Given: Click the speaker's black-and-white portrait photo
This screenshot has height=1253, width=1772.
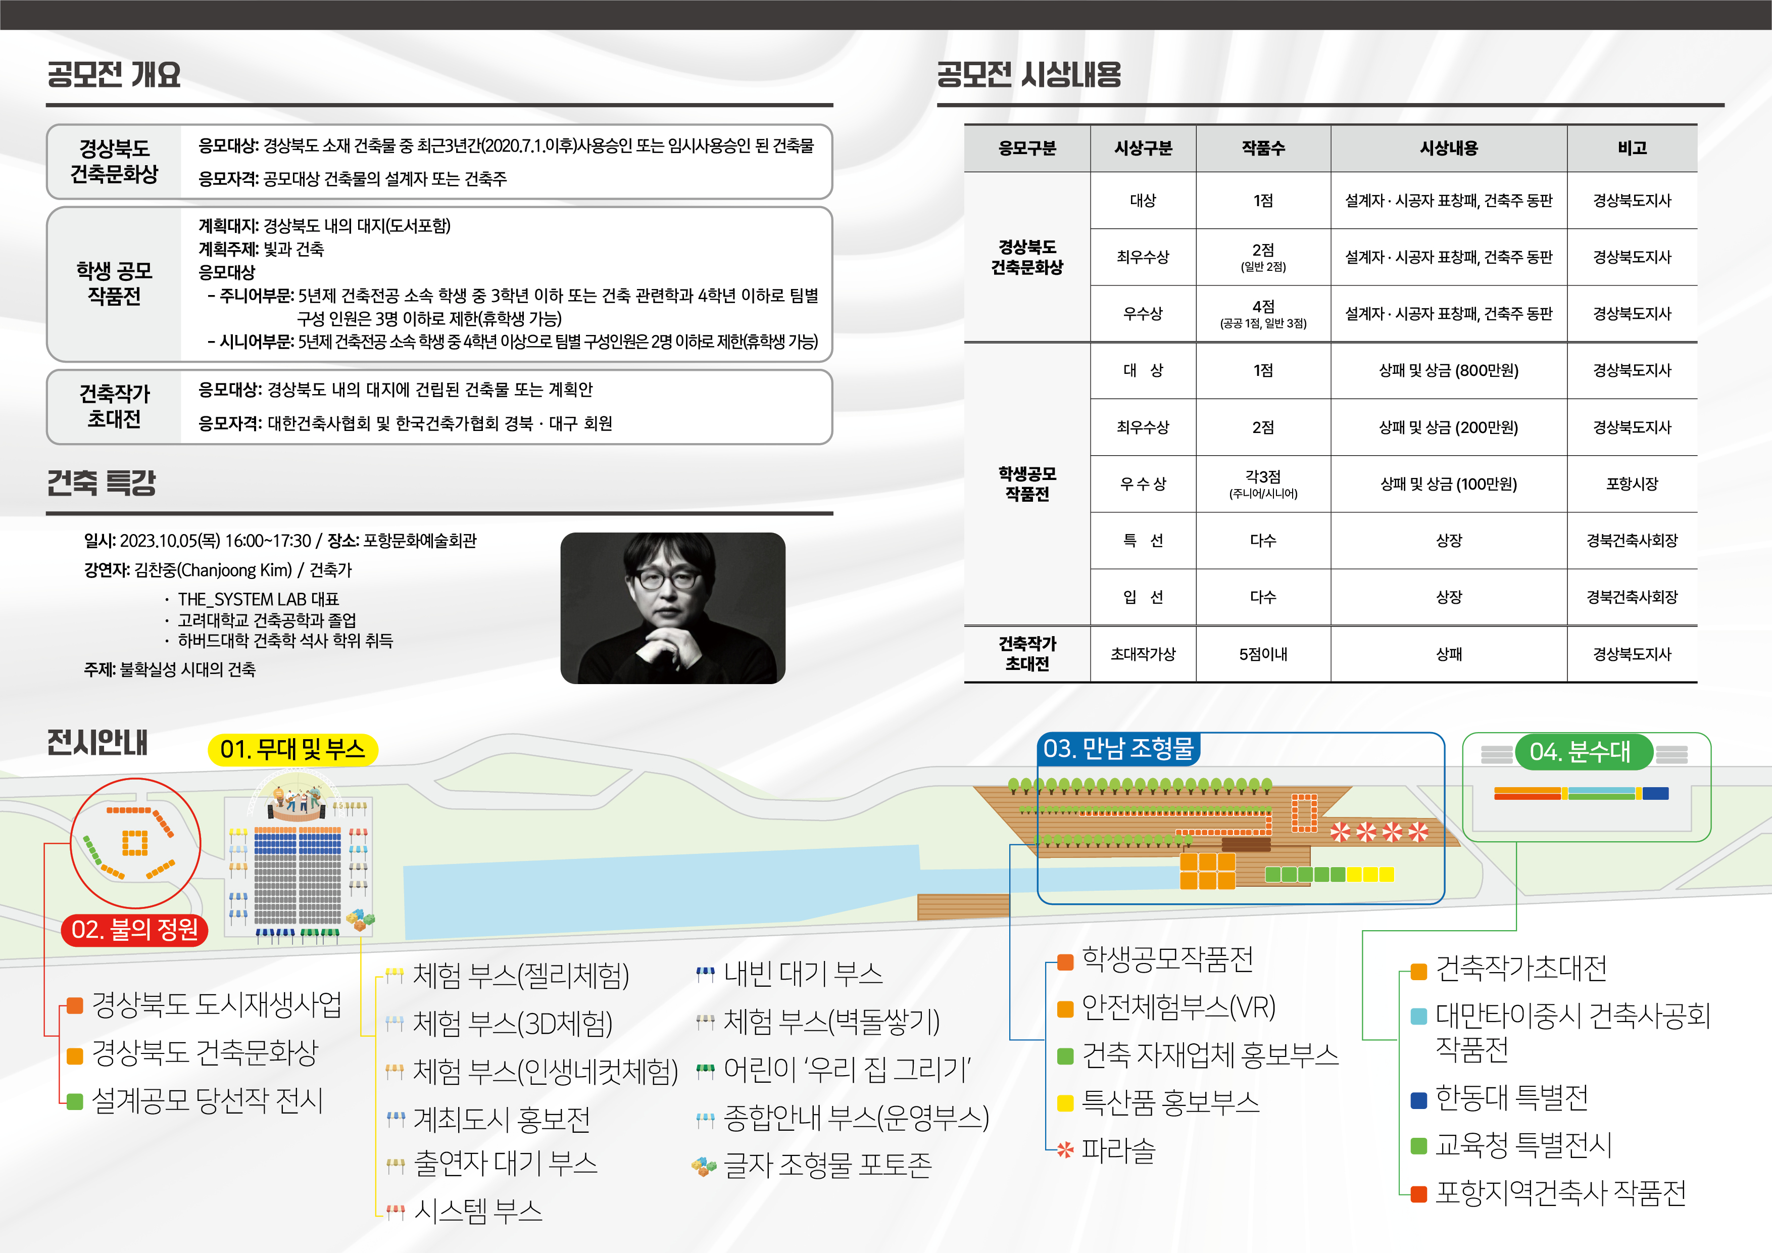Looking at the screenshot, I should point(672,608).
